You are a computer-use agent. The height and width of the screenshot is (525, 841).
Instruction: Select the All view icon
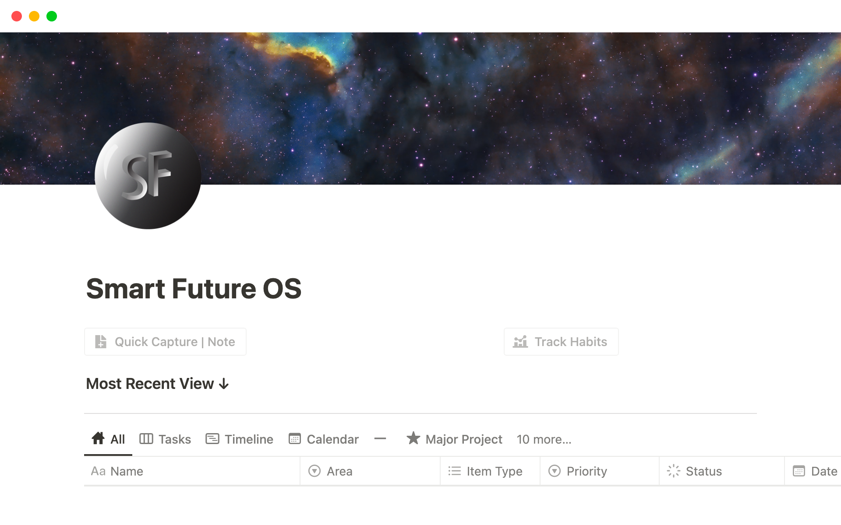(x=98, y=438)
